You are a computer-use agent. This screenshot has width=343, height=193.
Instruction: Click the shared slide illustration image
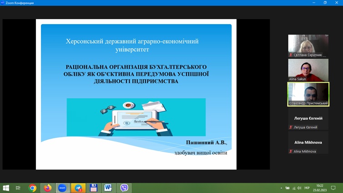(136, 117)
